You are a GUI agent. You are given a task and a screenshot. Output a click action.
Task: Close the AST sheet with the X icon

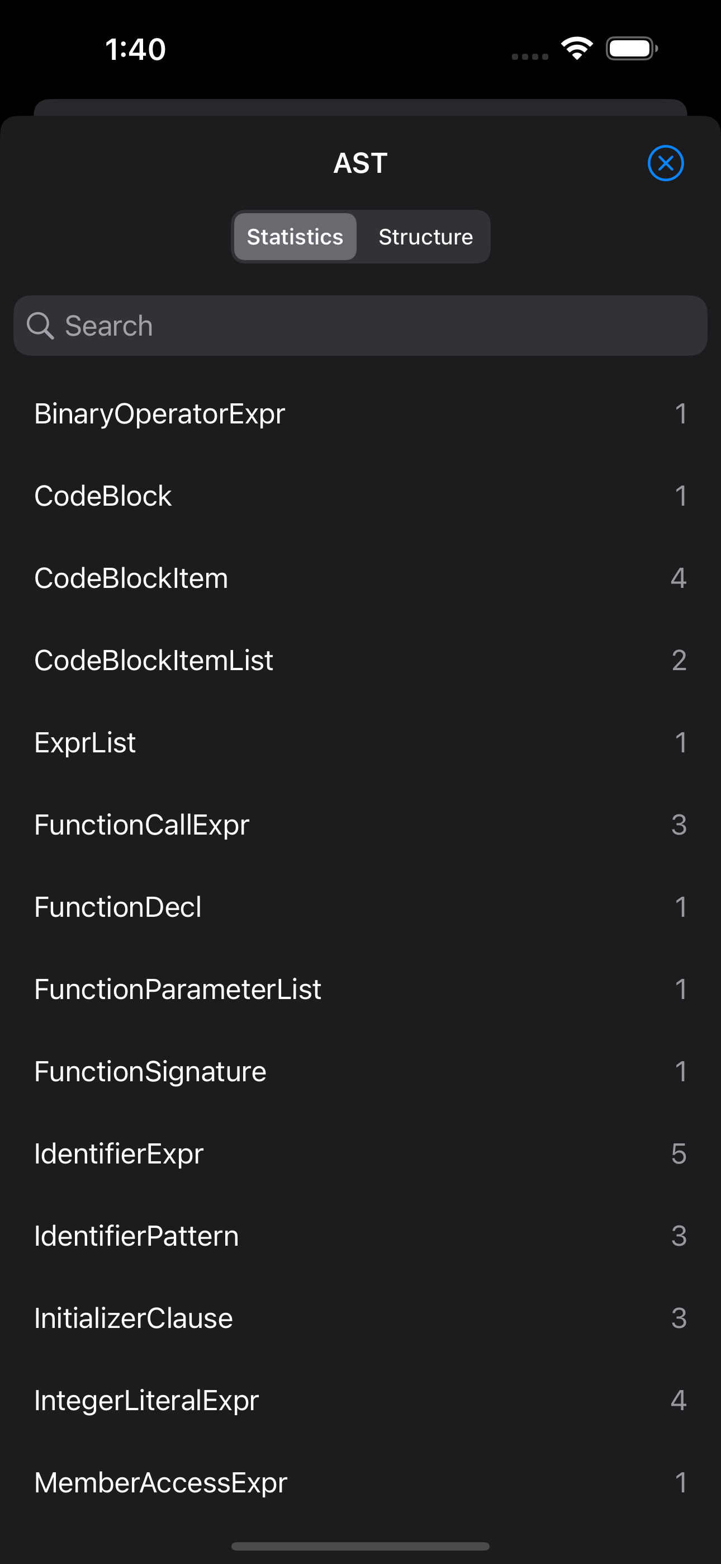point(665,163)
